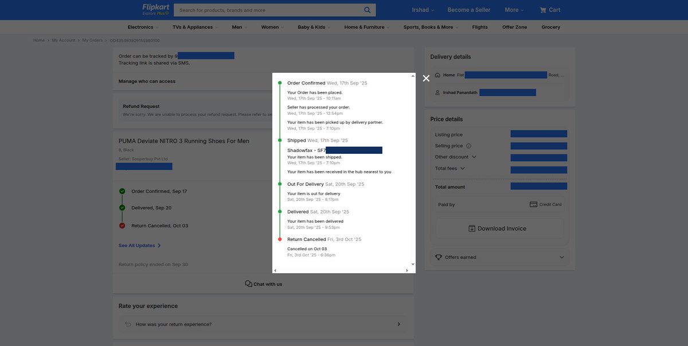Click the Chat with us icon
The height and width of the screenshot is (346, 688).
click(x=248, y=283)
